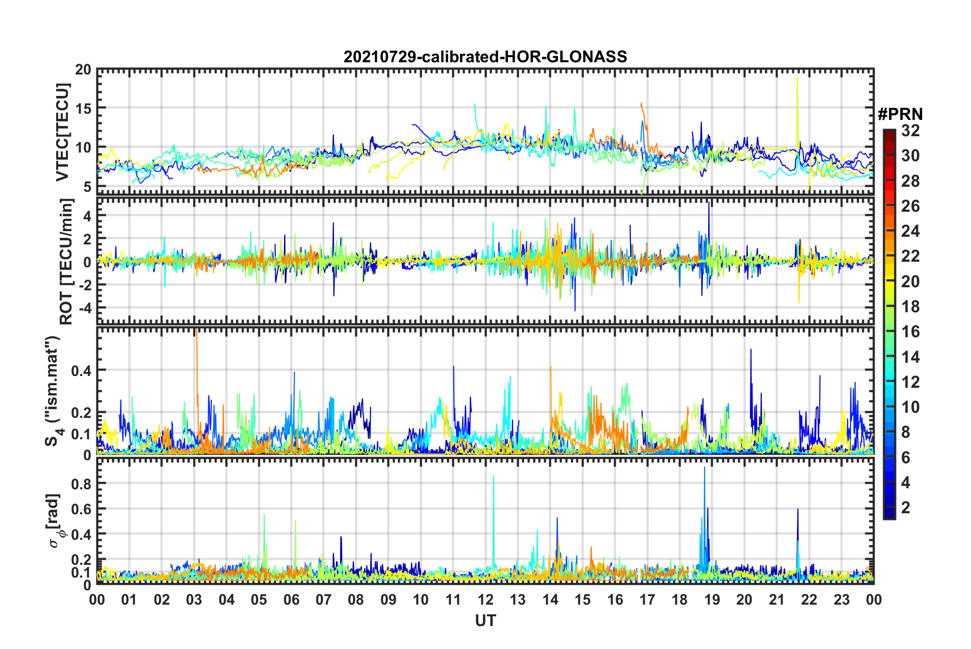Click the x-axis tick label 12

[485, 600]
